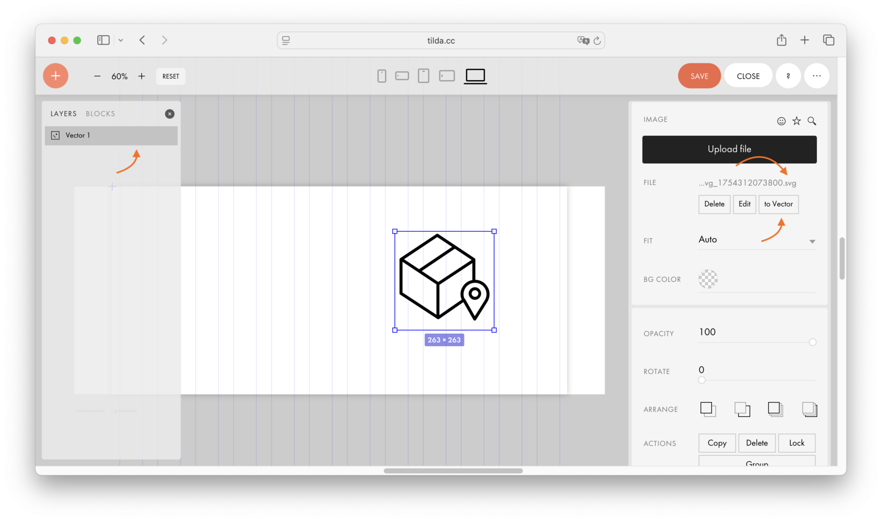
Task: Click the Save button
Action: pos(699,76)
